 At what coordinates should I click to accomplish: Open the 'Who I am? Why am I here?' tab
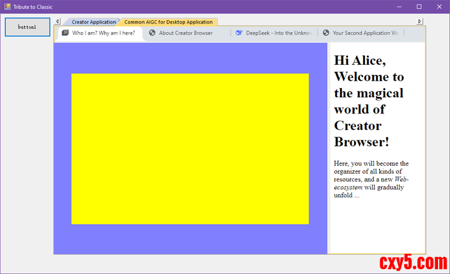tap(104, 33)
